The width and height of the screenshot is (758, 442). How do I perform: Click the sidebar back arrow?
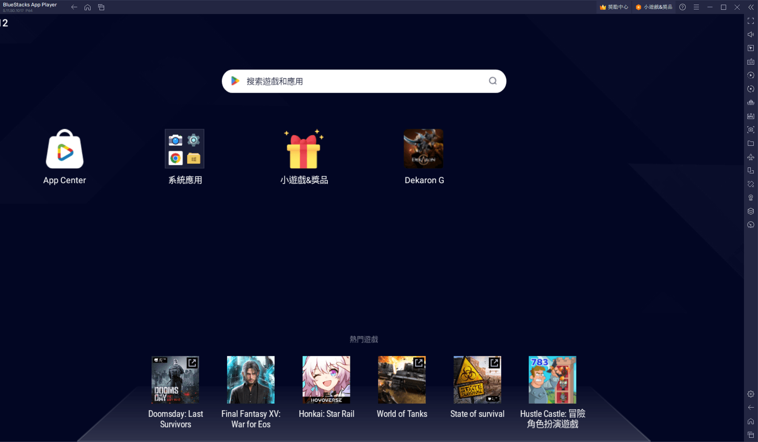[x=751, y=408]
